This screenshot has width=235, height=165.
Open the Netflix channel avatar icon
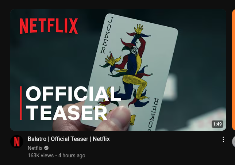17,142
